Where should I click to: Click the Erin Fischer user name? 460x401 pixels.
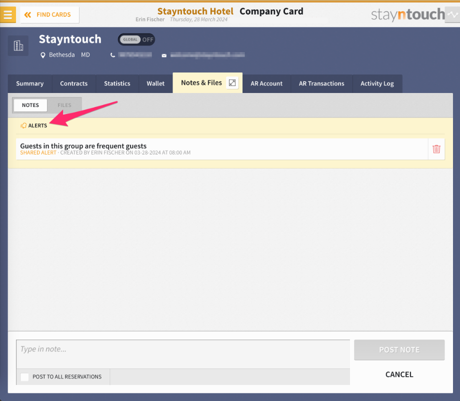[150, 19]
